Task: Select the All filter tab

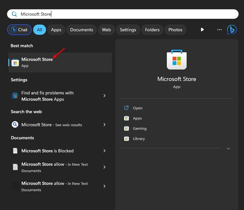Action: pos(40,30)
